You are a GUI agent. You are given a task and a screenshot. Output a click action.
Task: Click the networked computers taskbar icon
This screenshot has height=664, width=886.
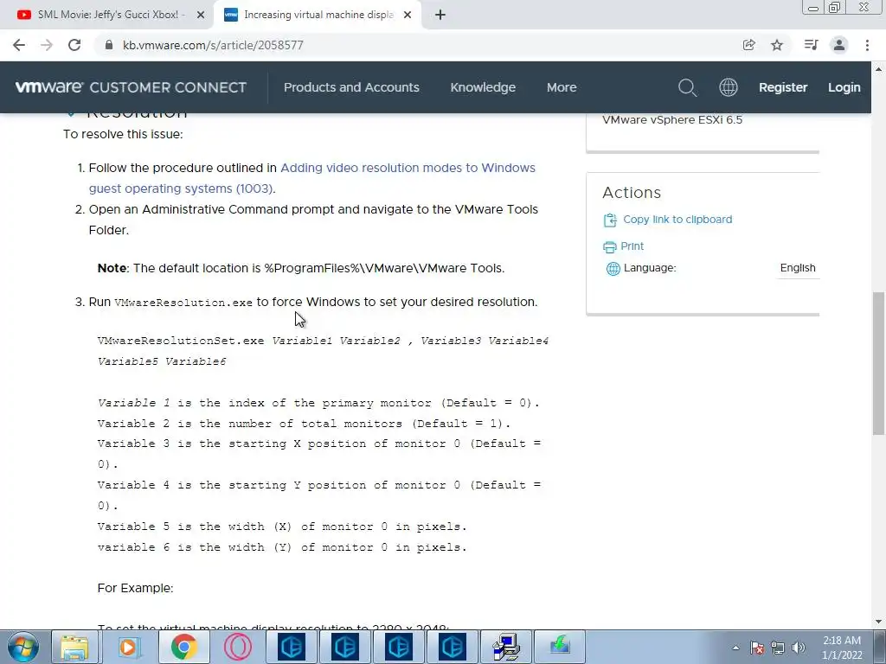(505, 647)
